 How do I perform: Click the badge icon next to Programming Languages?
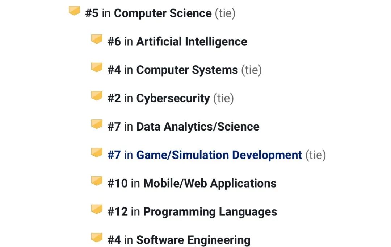97,209
